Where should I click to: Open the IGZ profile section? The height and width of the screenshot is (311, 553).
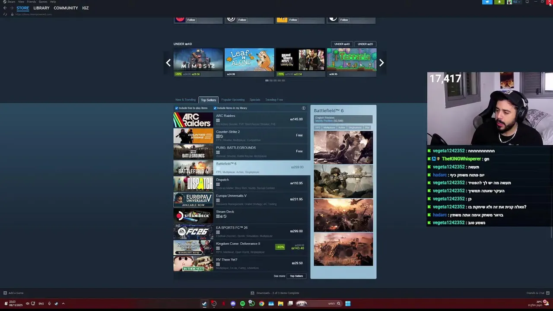[86, 8]
